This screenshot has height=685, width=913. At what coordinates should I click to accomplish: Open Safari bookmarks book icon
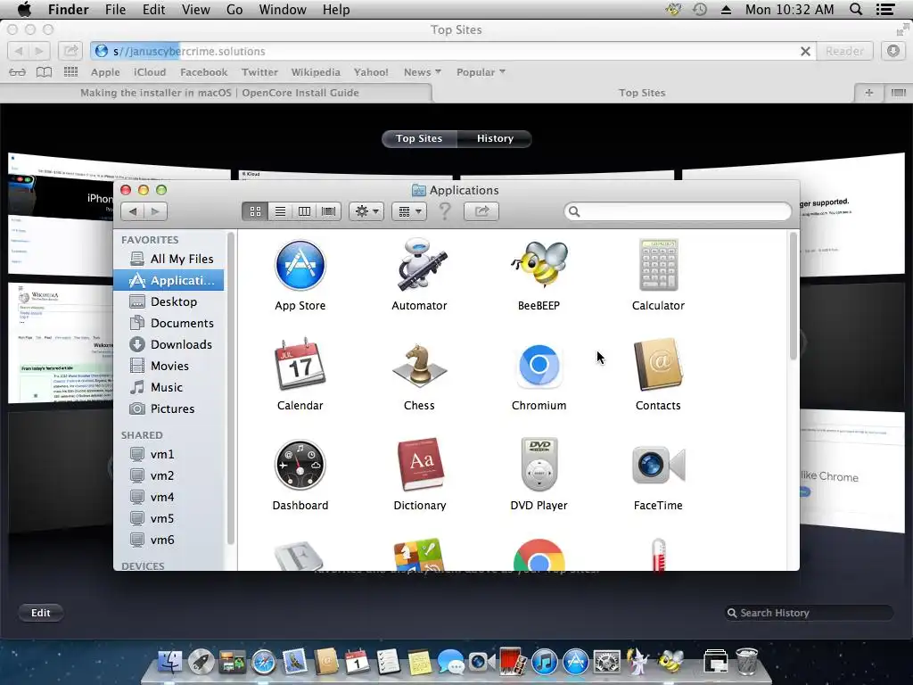[45, 72]
